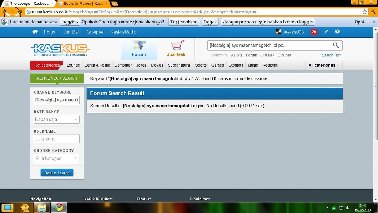This screenshot has height=213, width=378.
Task: Open KaskusRadio in the top navigation
Action: (123, 32)
